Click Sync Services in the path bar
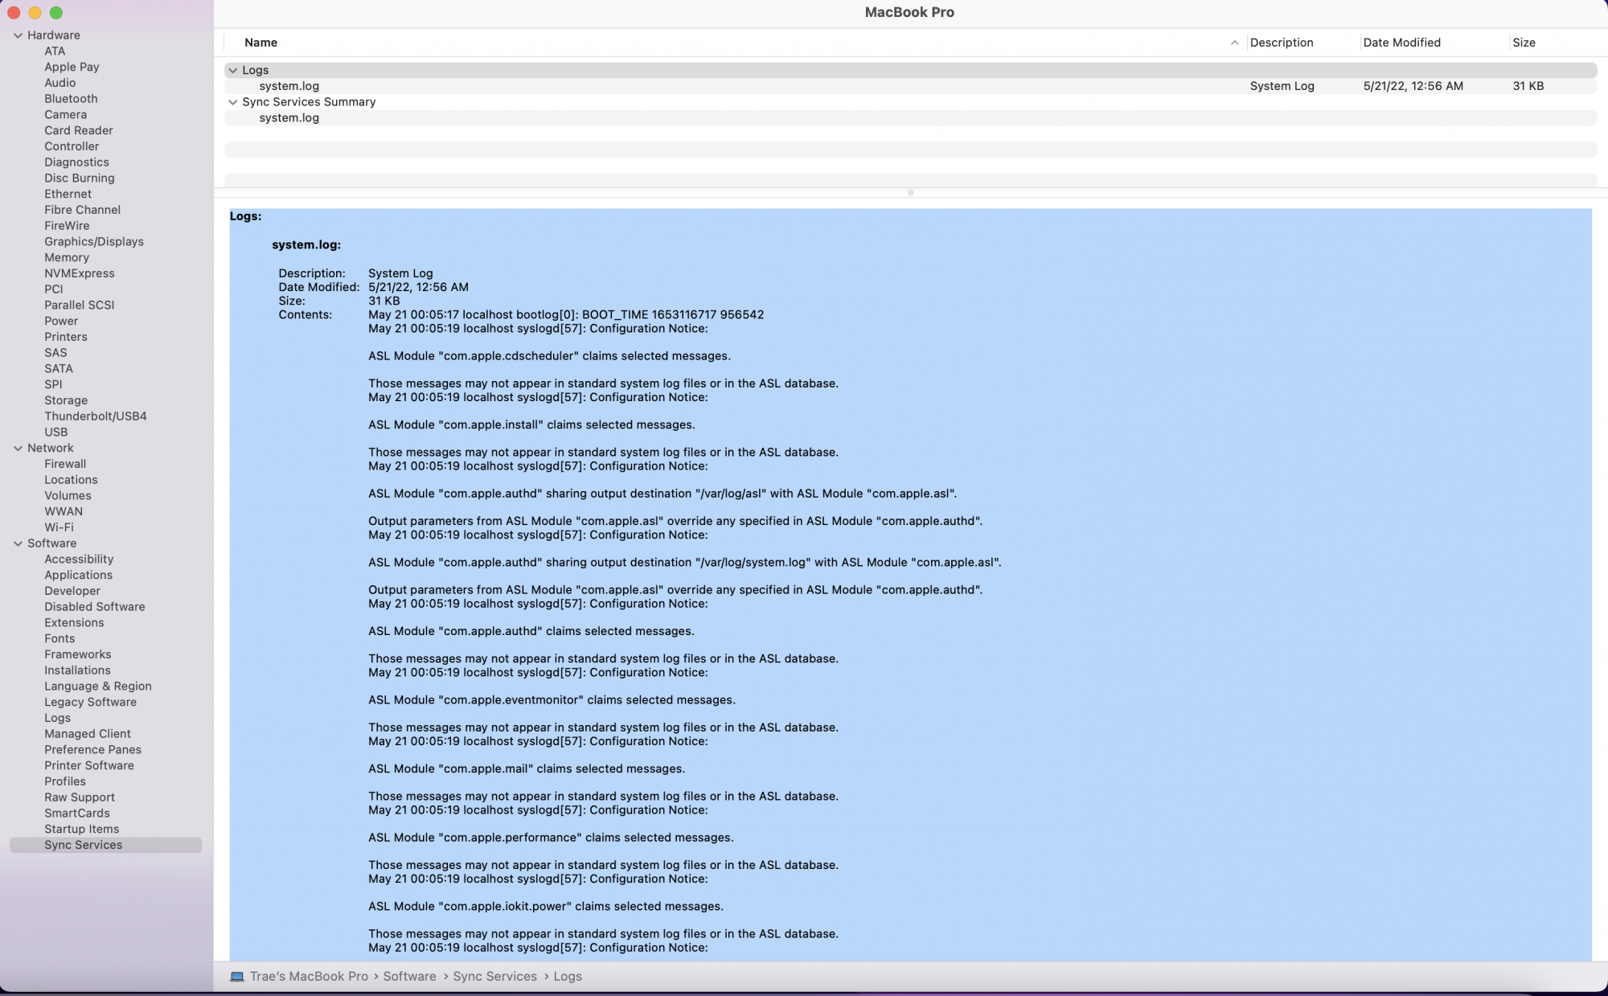1608x996 pixels. 494,976
